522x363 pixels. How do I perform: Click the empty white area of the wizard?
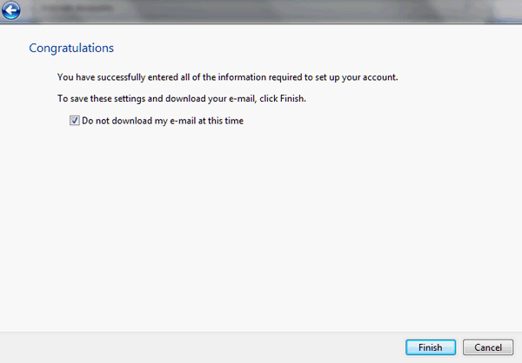coord(259,226)
